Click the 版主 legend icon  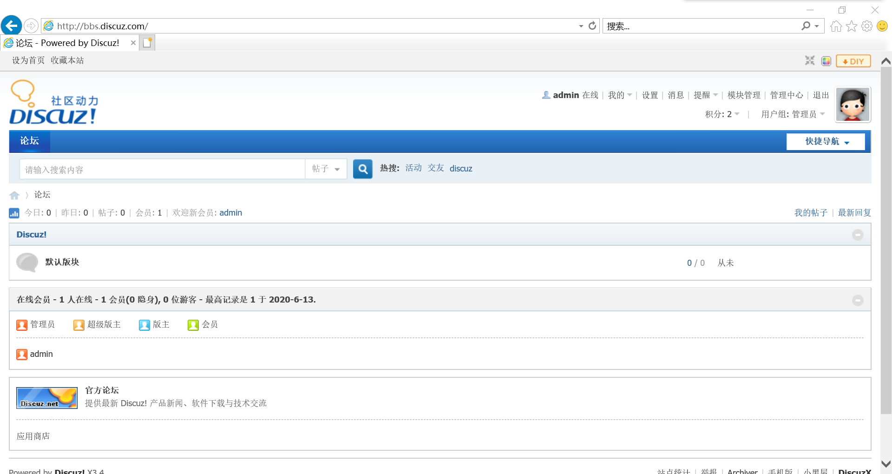[x=144, y=325]
